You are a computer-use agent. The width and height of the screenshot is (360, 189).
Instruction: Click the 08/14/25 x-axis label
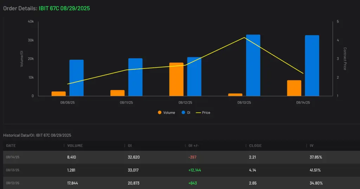click(x=303, y=103)
